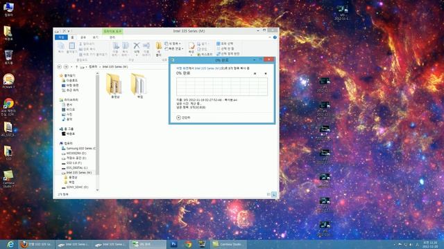Open the recent locations dropdown arrow
The image size is (444, 249).
[x=71, y=67]
